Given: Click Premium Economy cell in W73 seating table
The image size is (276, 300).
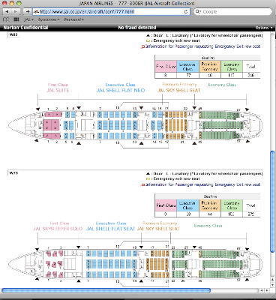Looking at the screenshot, I should coord(210,205).
